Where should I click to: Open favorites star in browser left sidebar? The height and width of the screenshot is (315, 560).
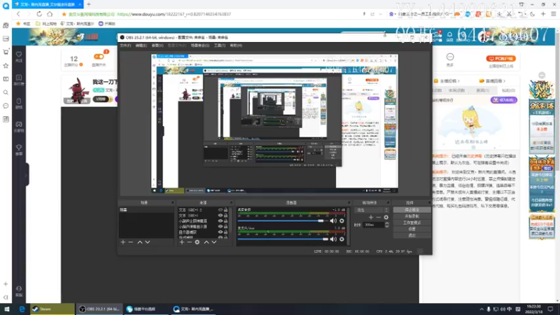6,66
